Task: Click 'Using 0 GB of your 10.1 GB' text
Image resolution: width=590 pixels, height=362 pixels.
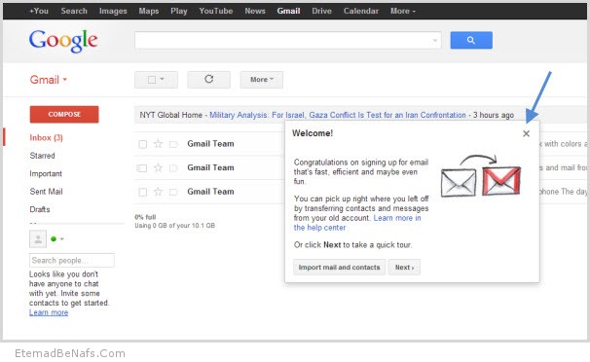Action: point(175,226)
